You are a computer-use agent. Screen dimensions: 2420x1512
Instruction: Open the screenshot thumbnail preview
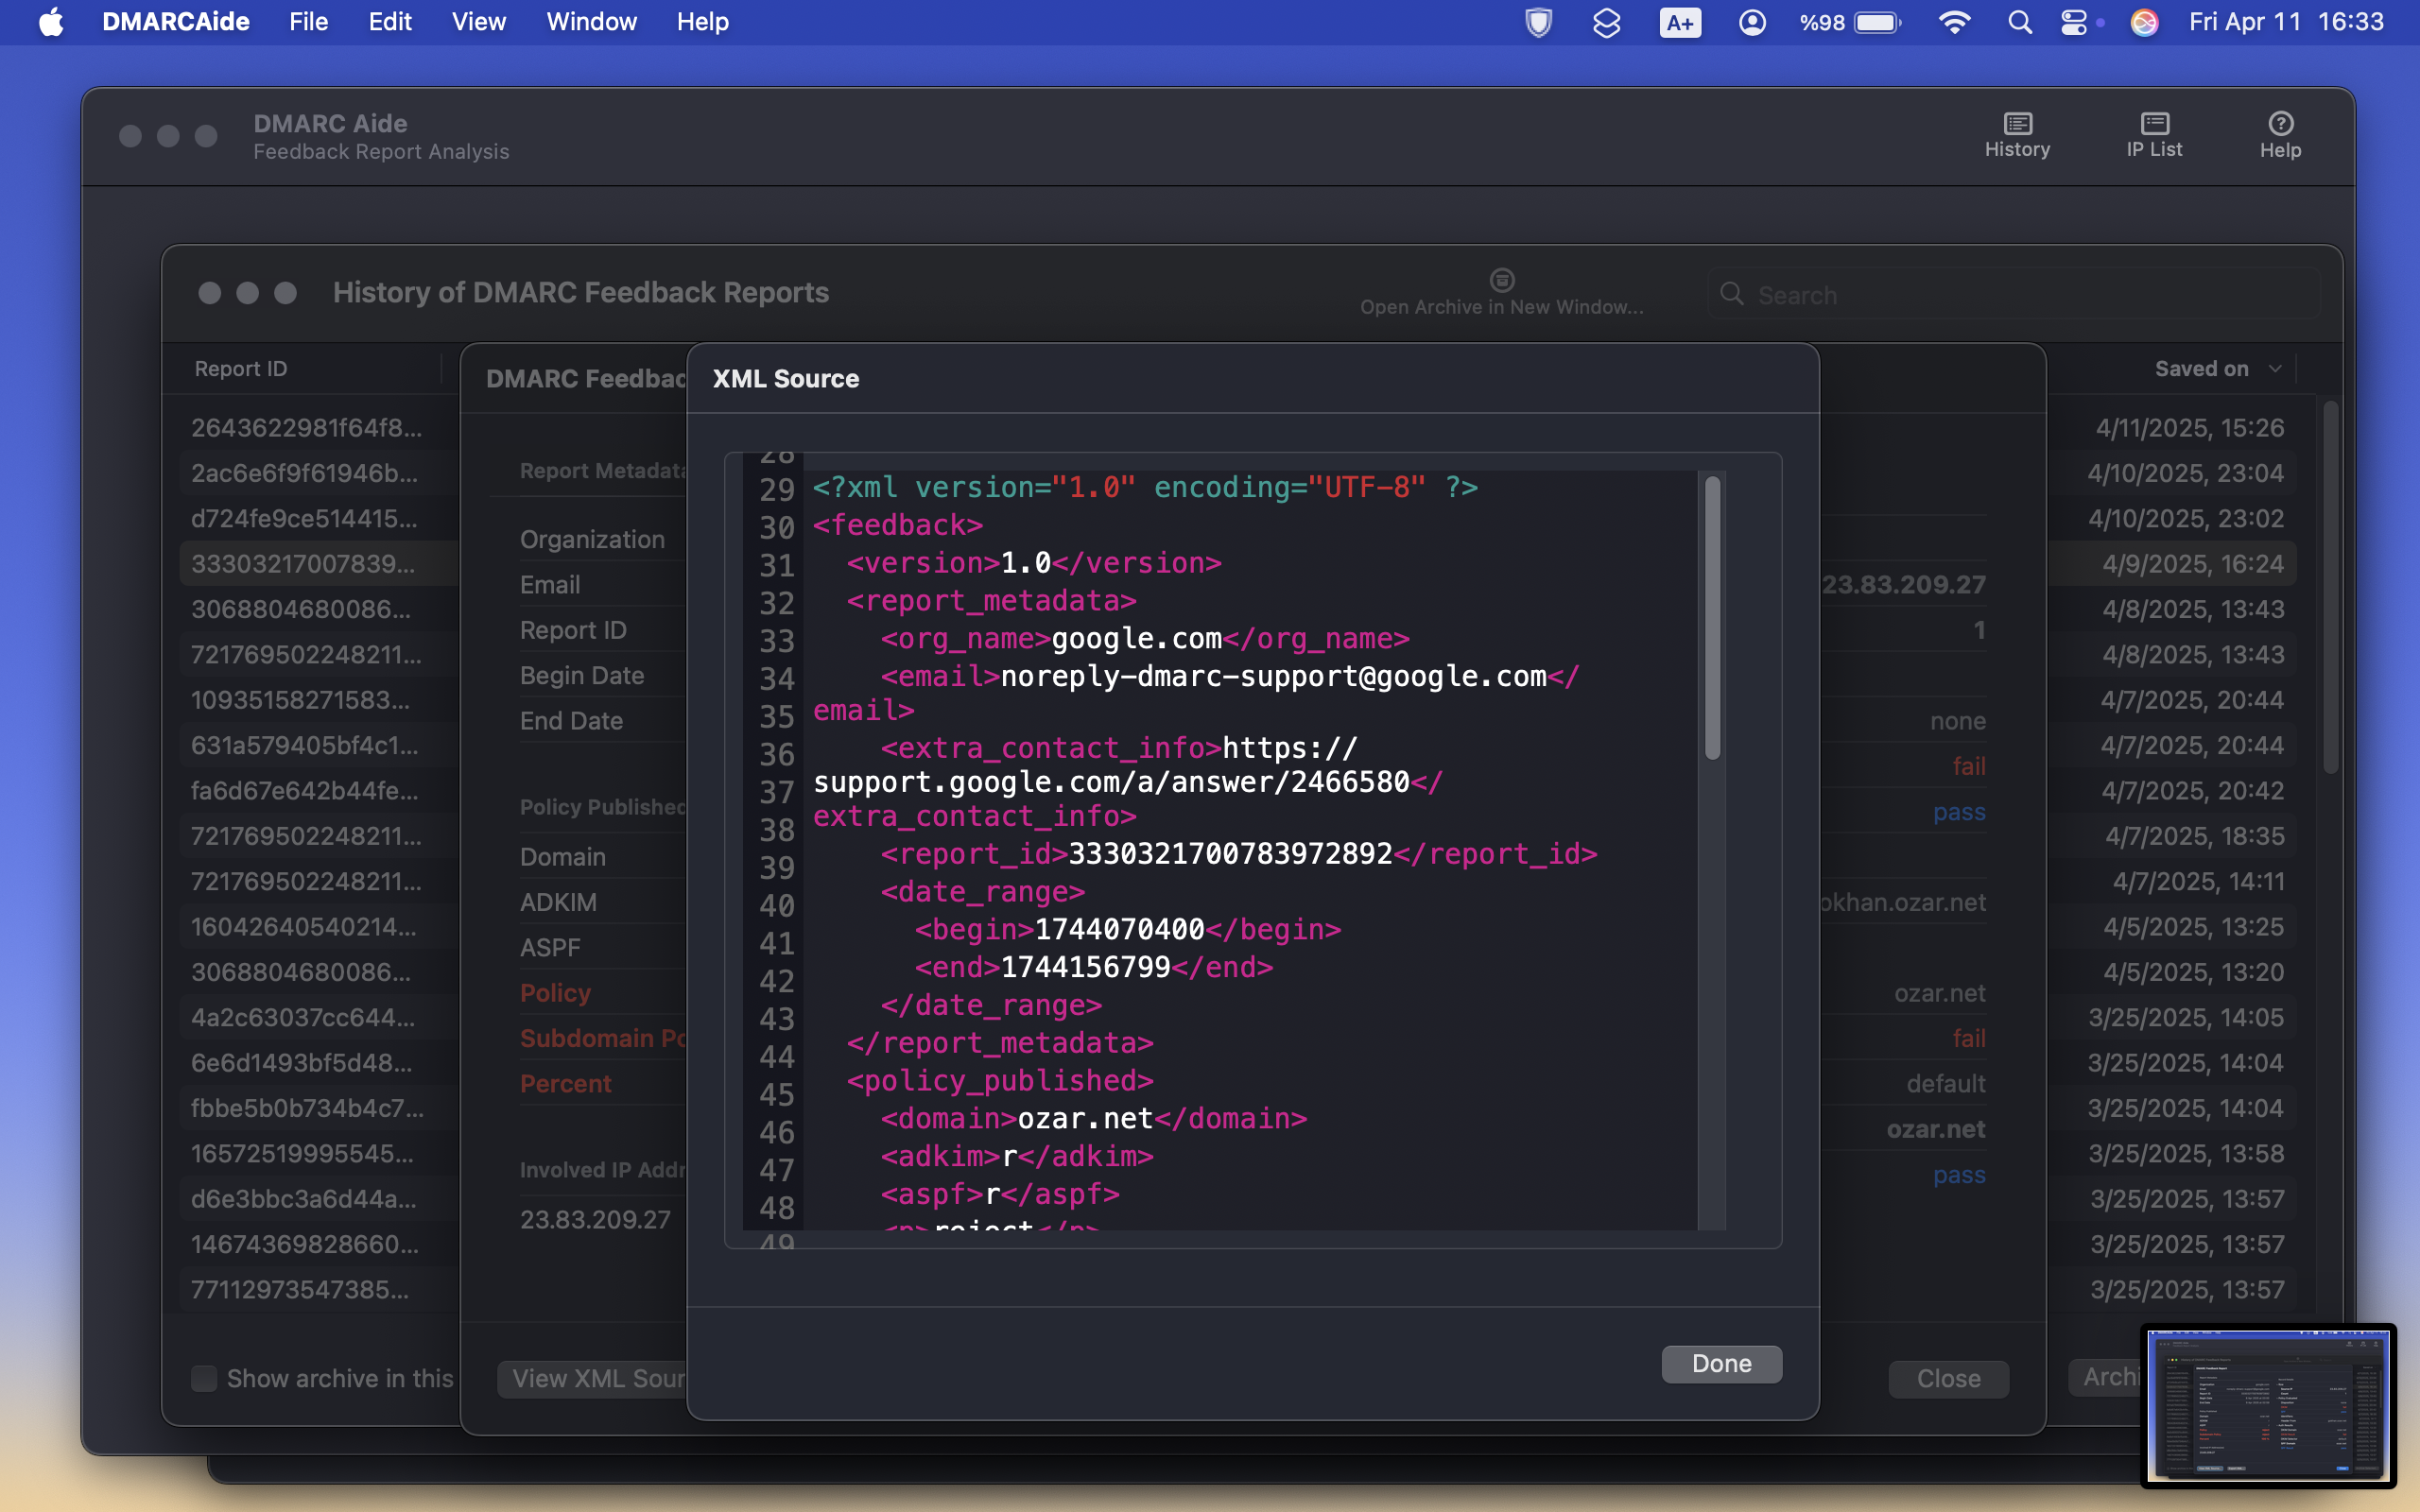(2269, 1405)
